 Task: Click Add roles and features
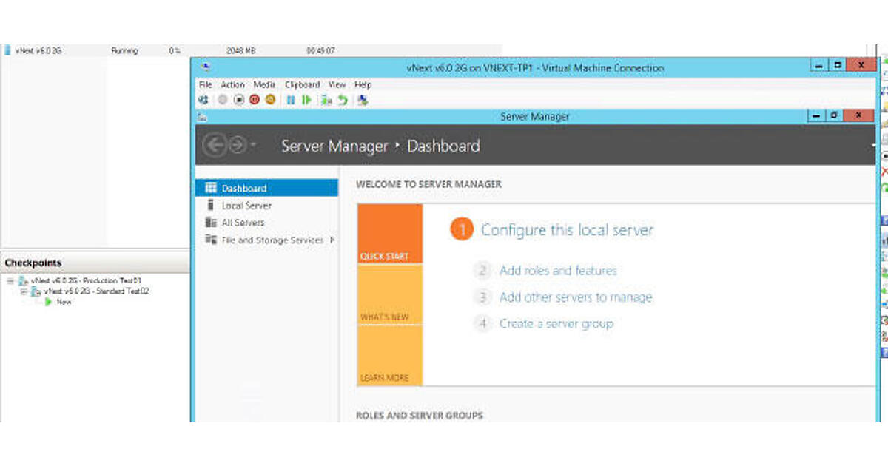click(558, 271)
